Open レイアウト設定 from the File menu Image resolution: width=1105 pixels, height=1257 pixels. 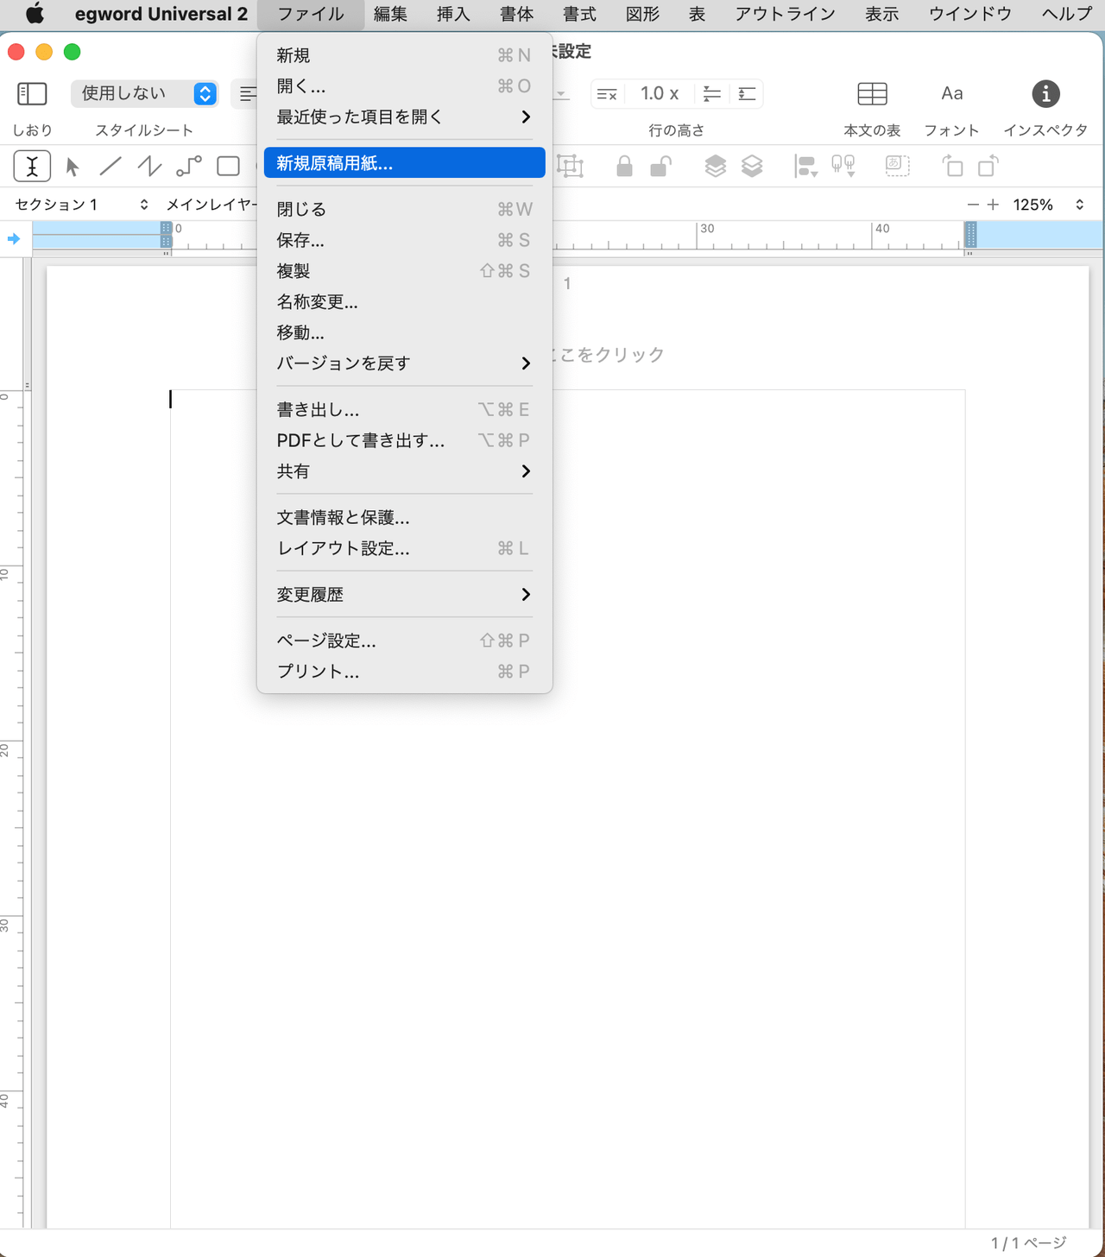pos(343,548)
